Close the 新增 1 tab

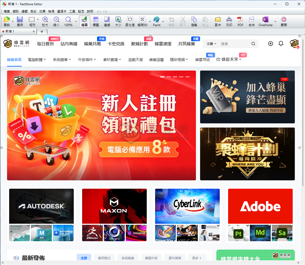(x=34, y=31)
